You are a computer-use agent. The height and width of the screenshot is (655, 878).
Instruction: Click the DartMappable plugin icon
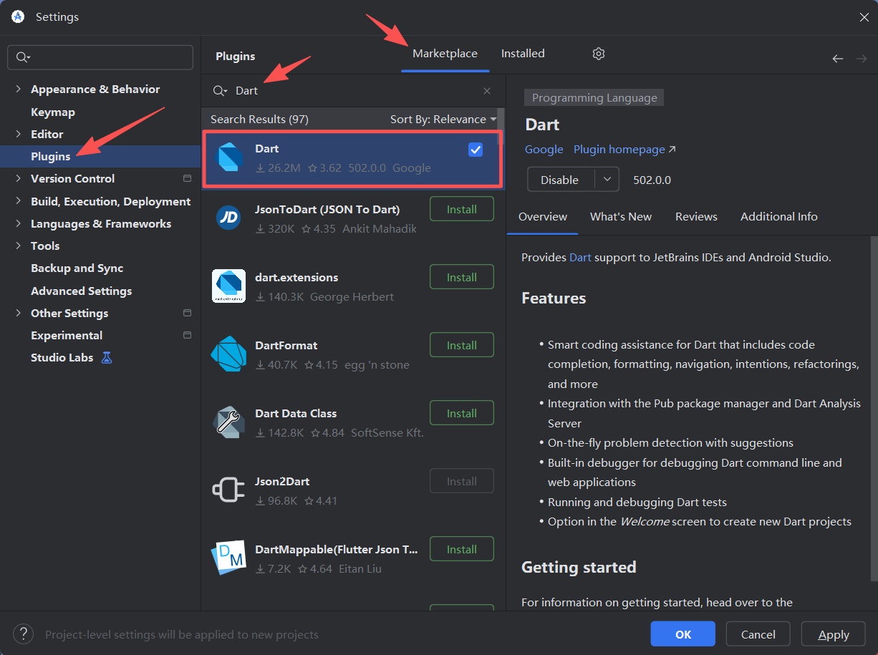click(229, 558)
